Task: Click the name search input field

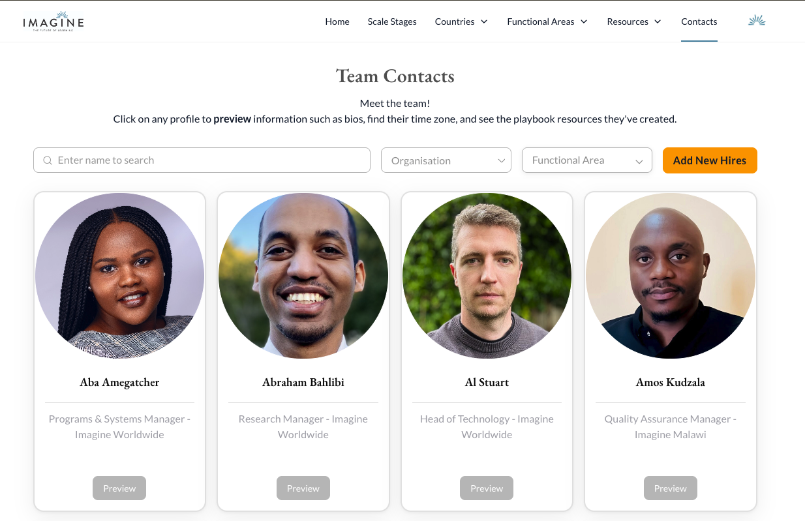Action: point(202,160)
